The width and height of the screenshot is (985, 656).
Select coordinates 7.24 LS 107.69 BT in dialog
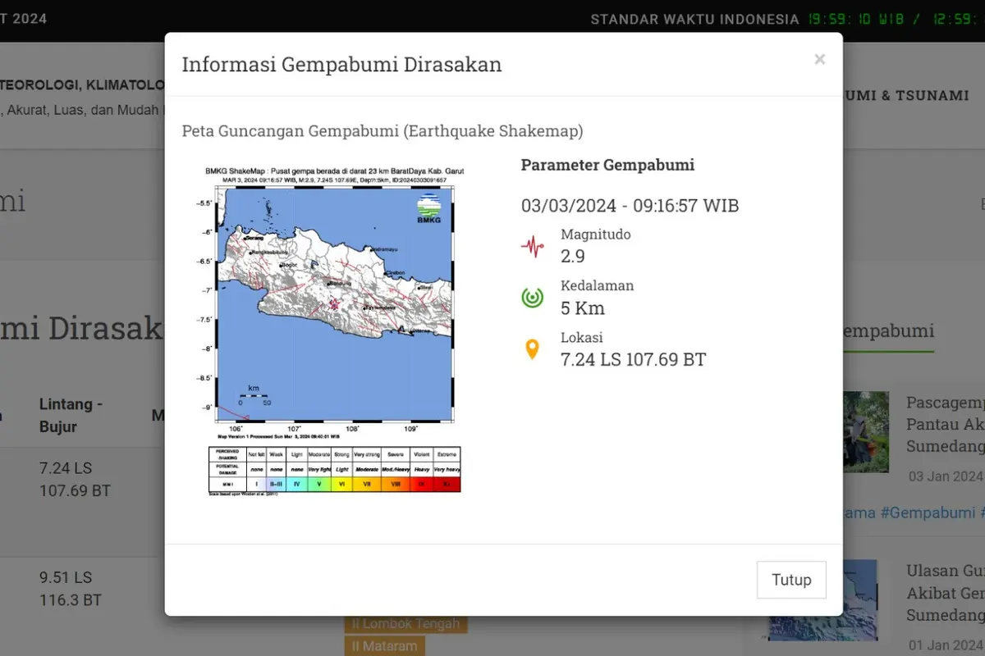tap(633, 359)
